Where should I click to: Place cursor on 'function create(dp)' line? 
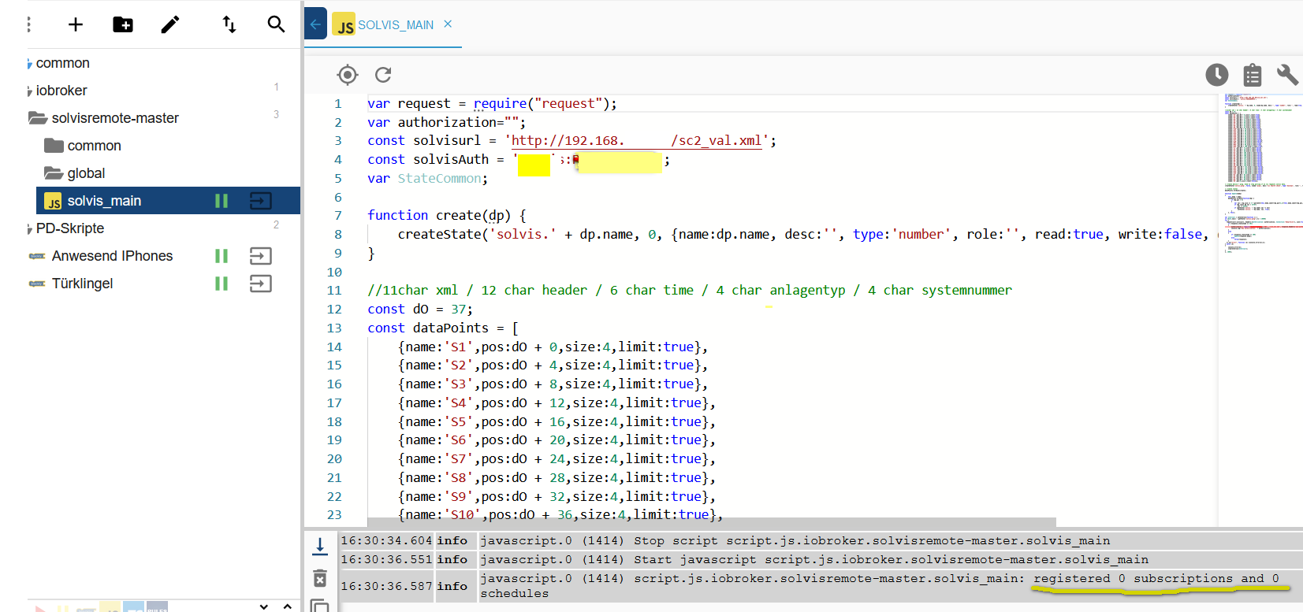click(446, 216)
